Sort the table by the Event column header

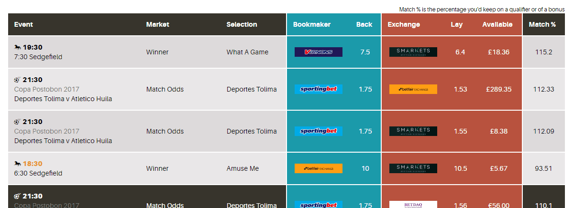23,24
